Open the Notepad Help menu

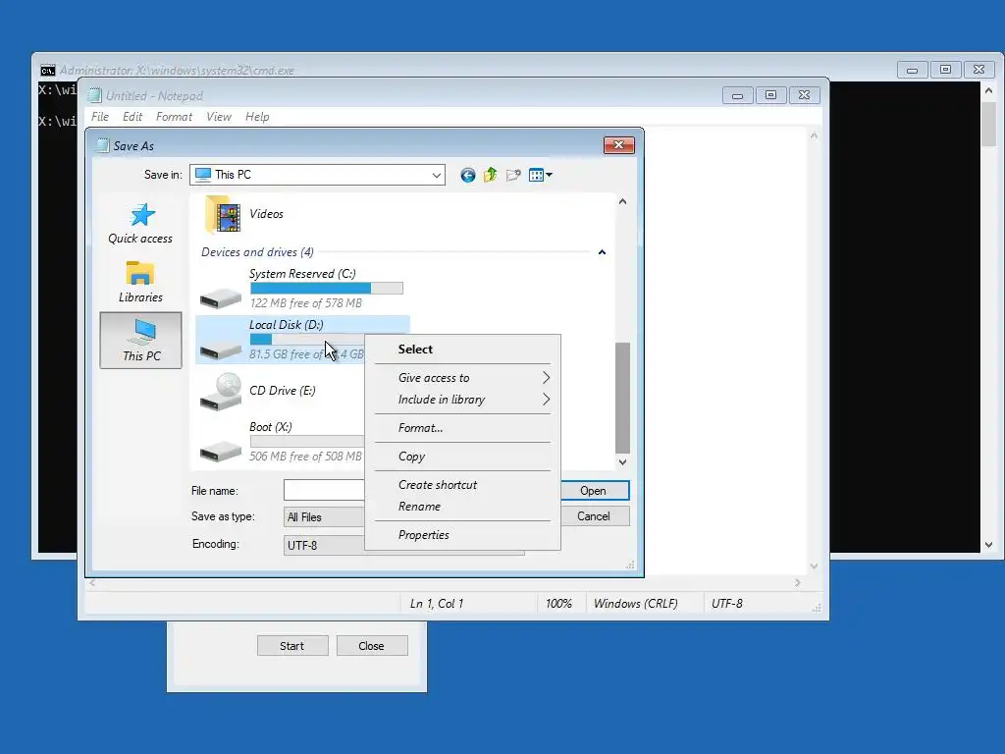pos(257,117)
